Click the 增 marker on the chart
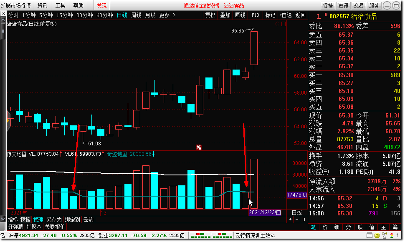Screen dimensions: 405x242 tap(199, 147)
